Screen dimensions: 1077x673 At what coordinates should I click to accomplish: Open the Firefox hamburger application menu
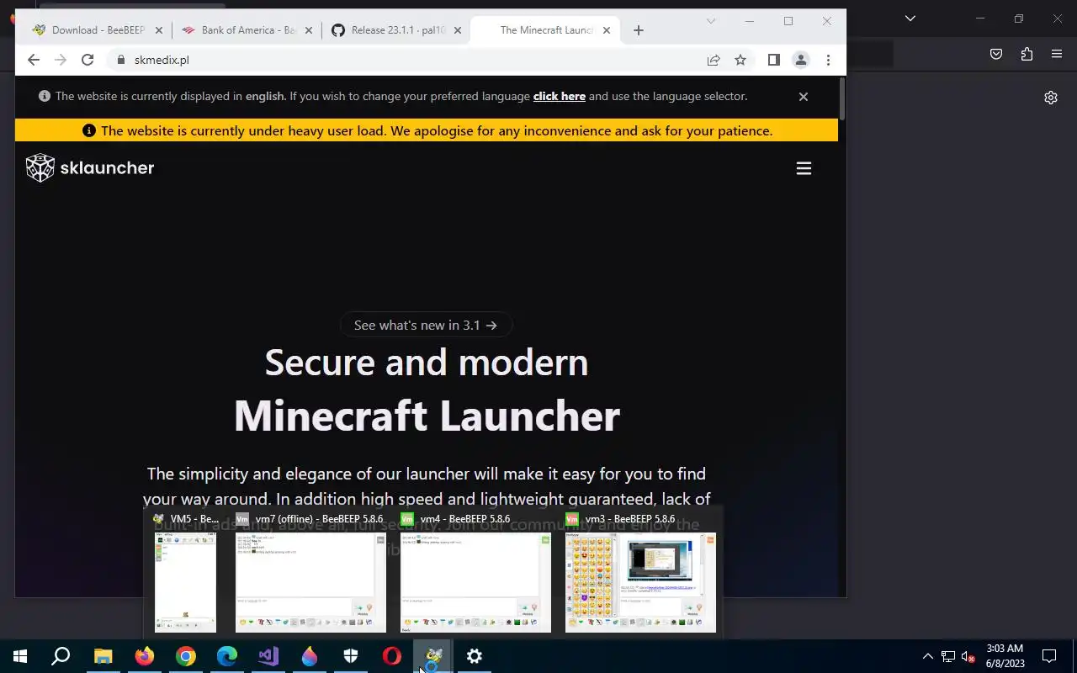(x=1057, y=54)
